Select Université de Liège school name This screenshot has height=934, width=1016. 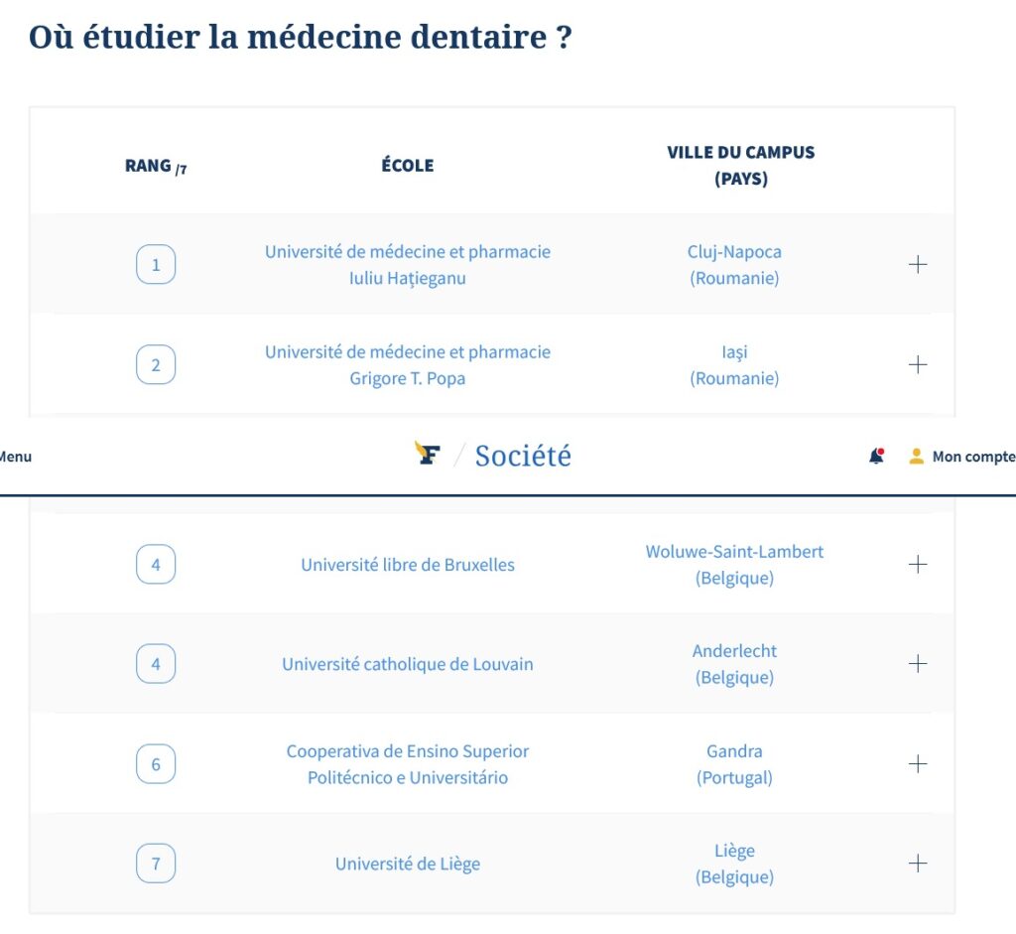click(407, 864)
